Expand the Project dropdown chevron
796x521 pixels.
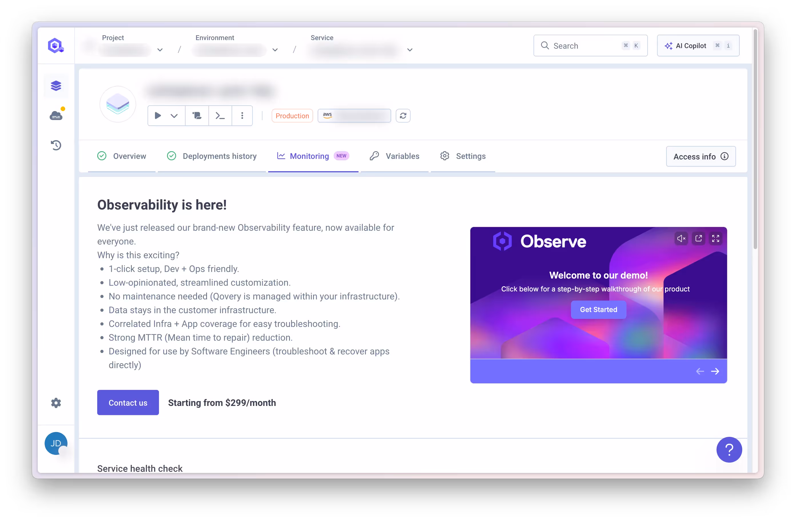[160, 50]
